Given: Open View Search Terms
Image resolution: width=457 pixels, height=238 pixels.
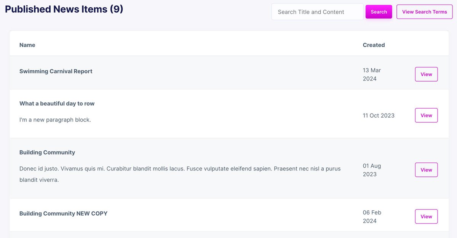Looking at the screenshot, I should (x=424, y=12).
